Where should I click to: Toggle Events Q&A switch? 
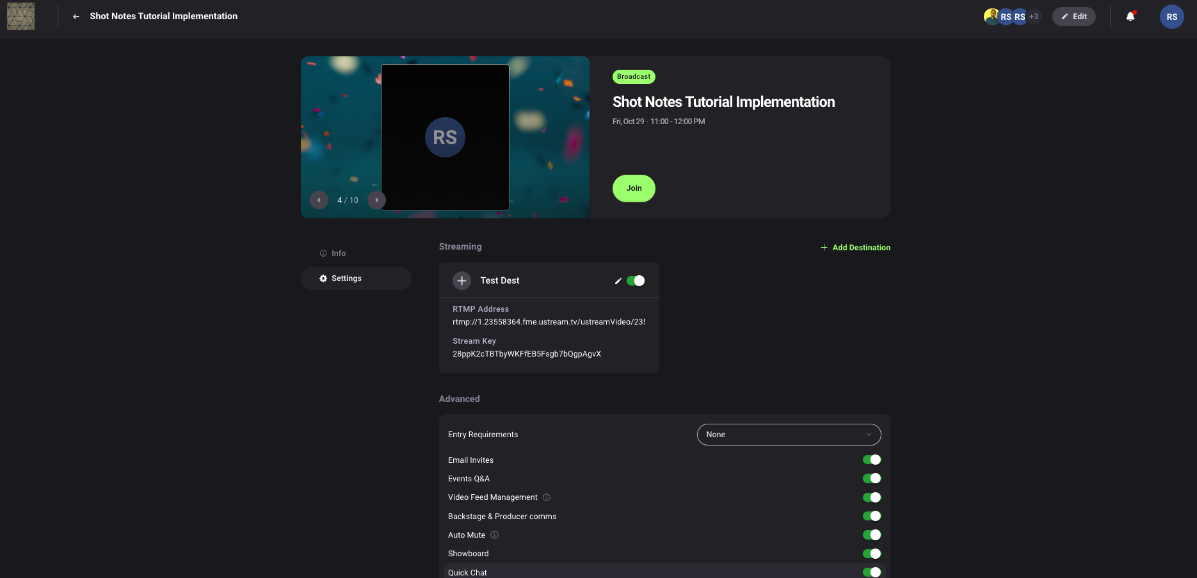tap(872, 478)
